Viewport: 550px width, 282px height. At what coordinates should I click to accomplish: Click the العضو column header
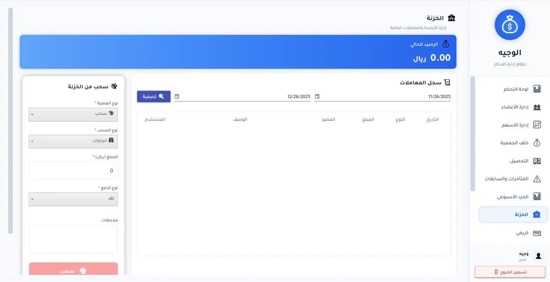(x=329, y=119)
